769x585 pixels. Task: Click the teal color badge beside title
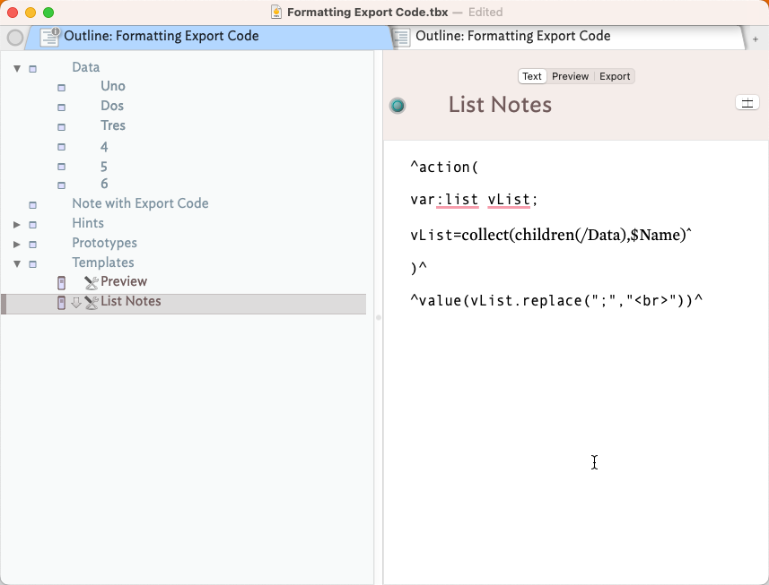(398, 106)
